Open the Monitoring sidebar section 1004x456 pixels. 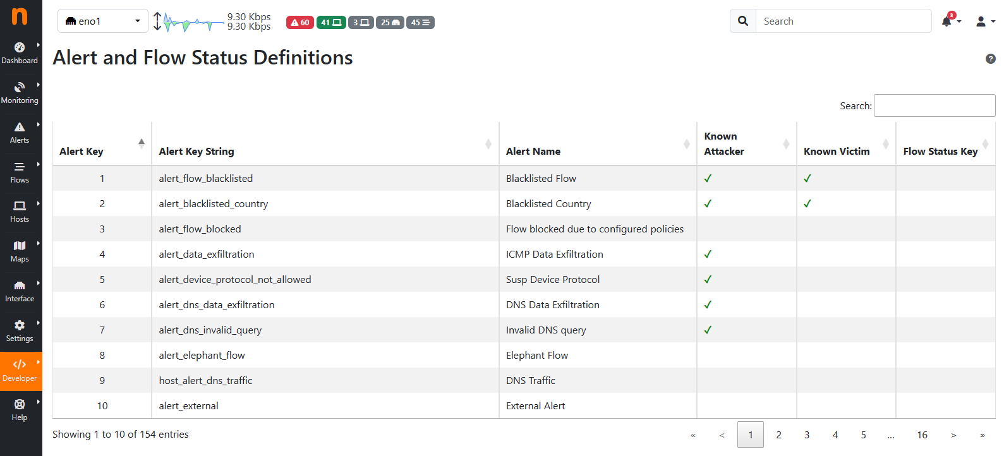pos(20,93)
